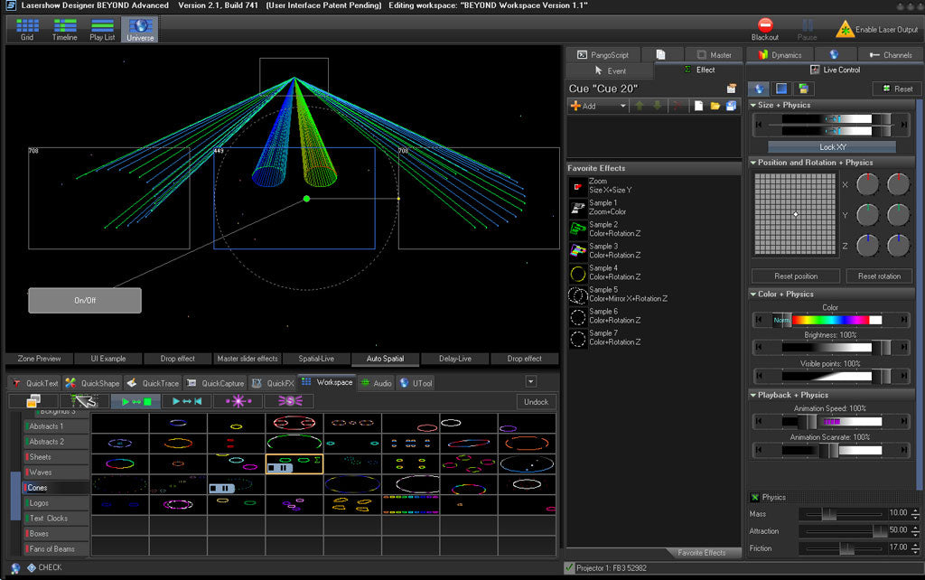Image resolution: width=925 pixels, height=580 pixels.
Task: Click the Blackout icon
Action: pyautogui.click(x=764, y=26)
